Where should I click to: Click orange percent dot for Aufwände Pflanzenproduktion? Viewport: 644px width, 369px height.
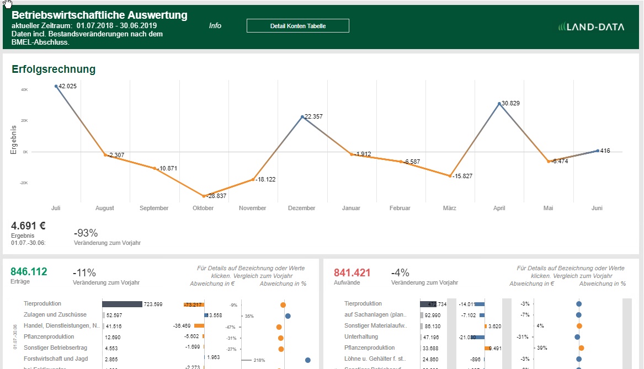[581, 348]
